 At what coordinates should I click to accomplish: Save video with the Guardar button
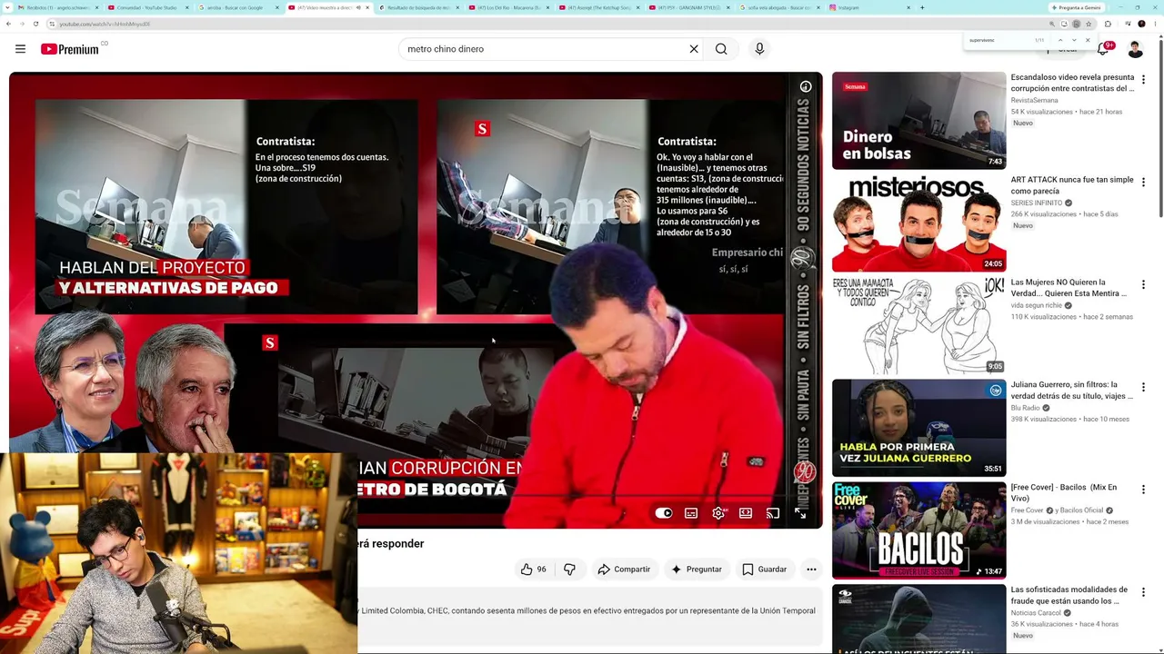click(x=765, y=570)
